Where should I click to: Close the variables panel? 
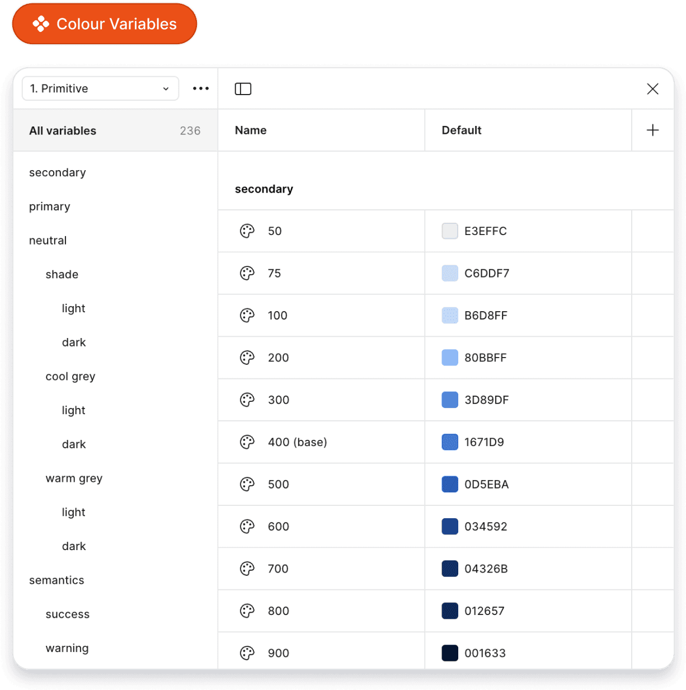pyautogui.click(x=652, y=88)
